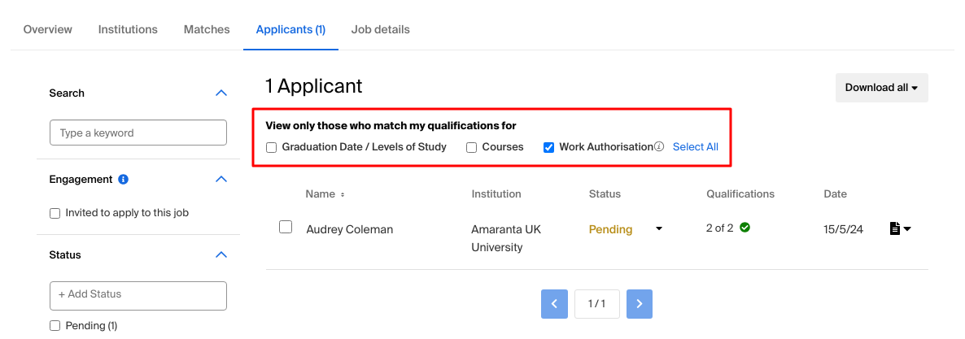Image resolution: width=965 pixels, height=339 pixels.
Task: Go to the previous page arrow
Action: tap(554, 304)
